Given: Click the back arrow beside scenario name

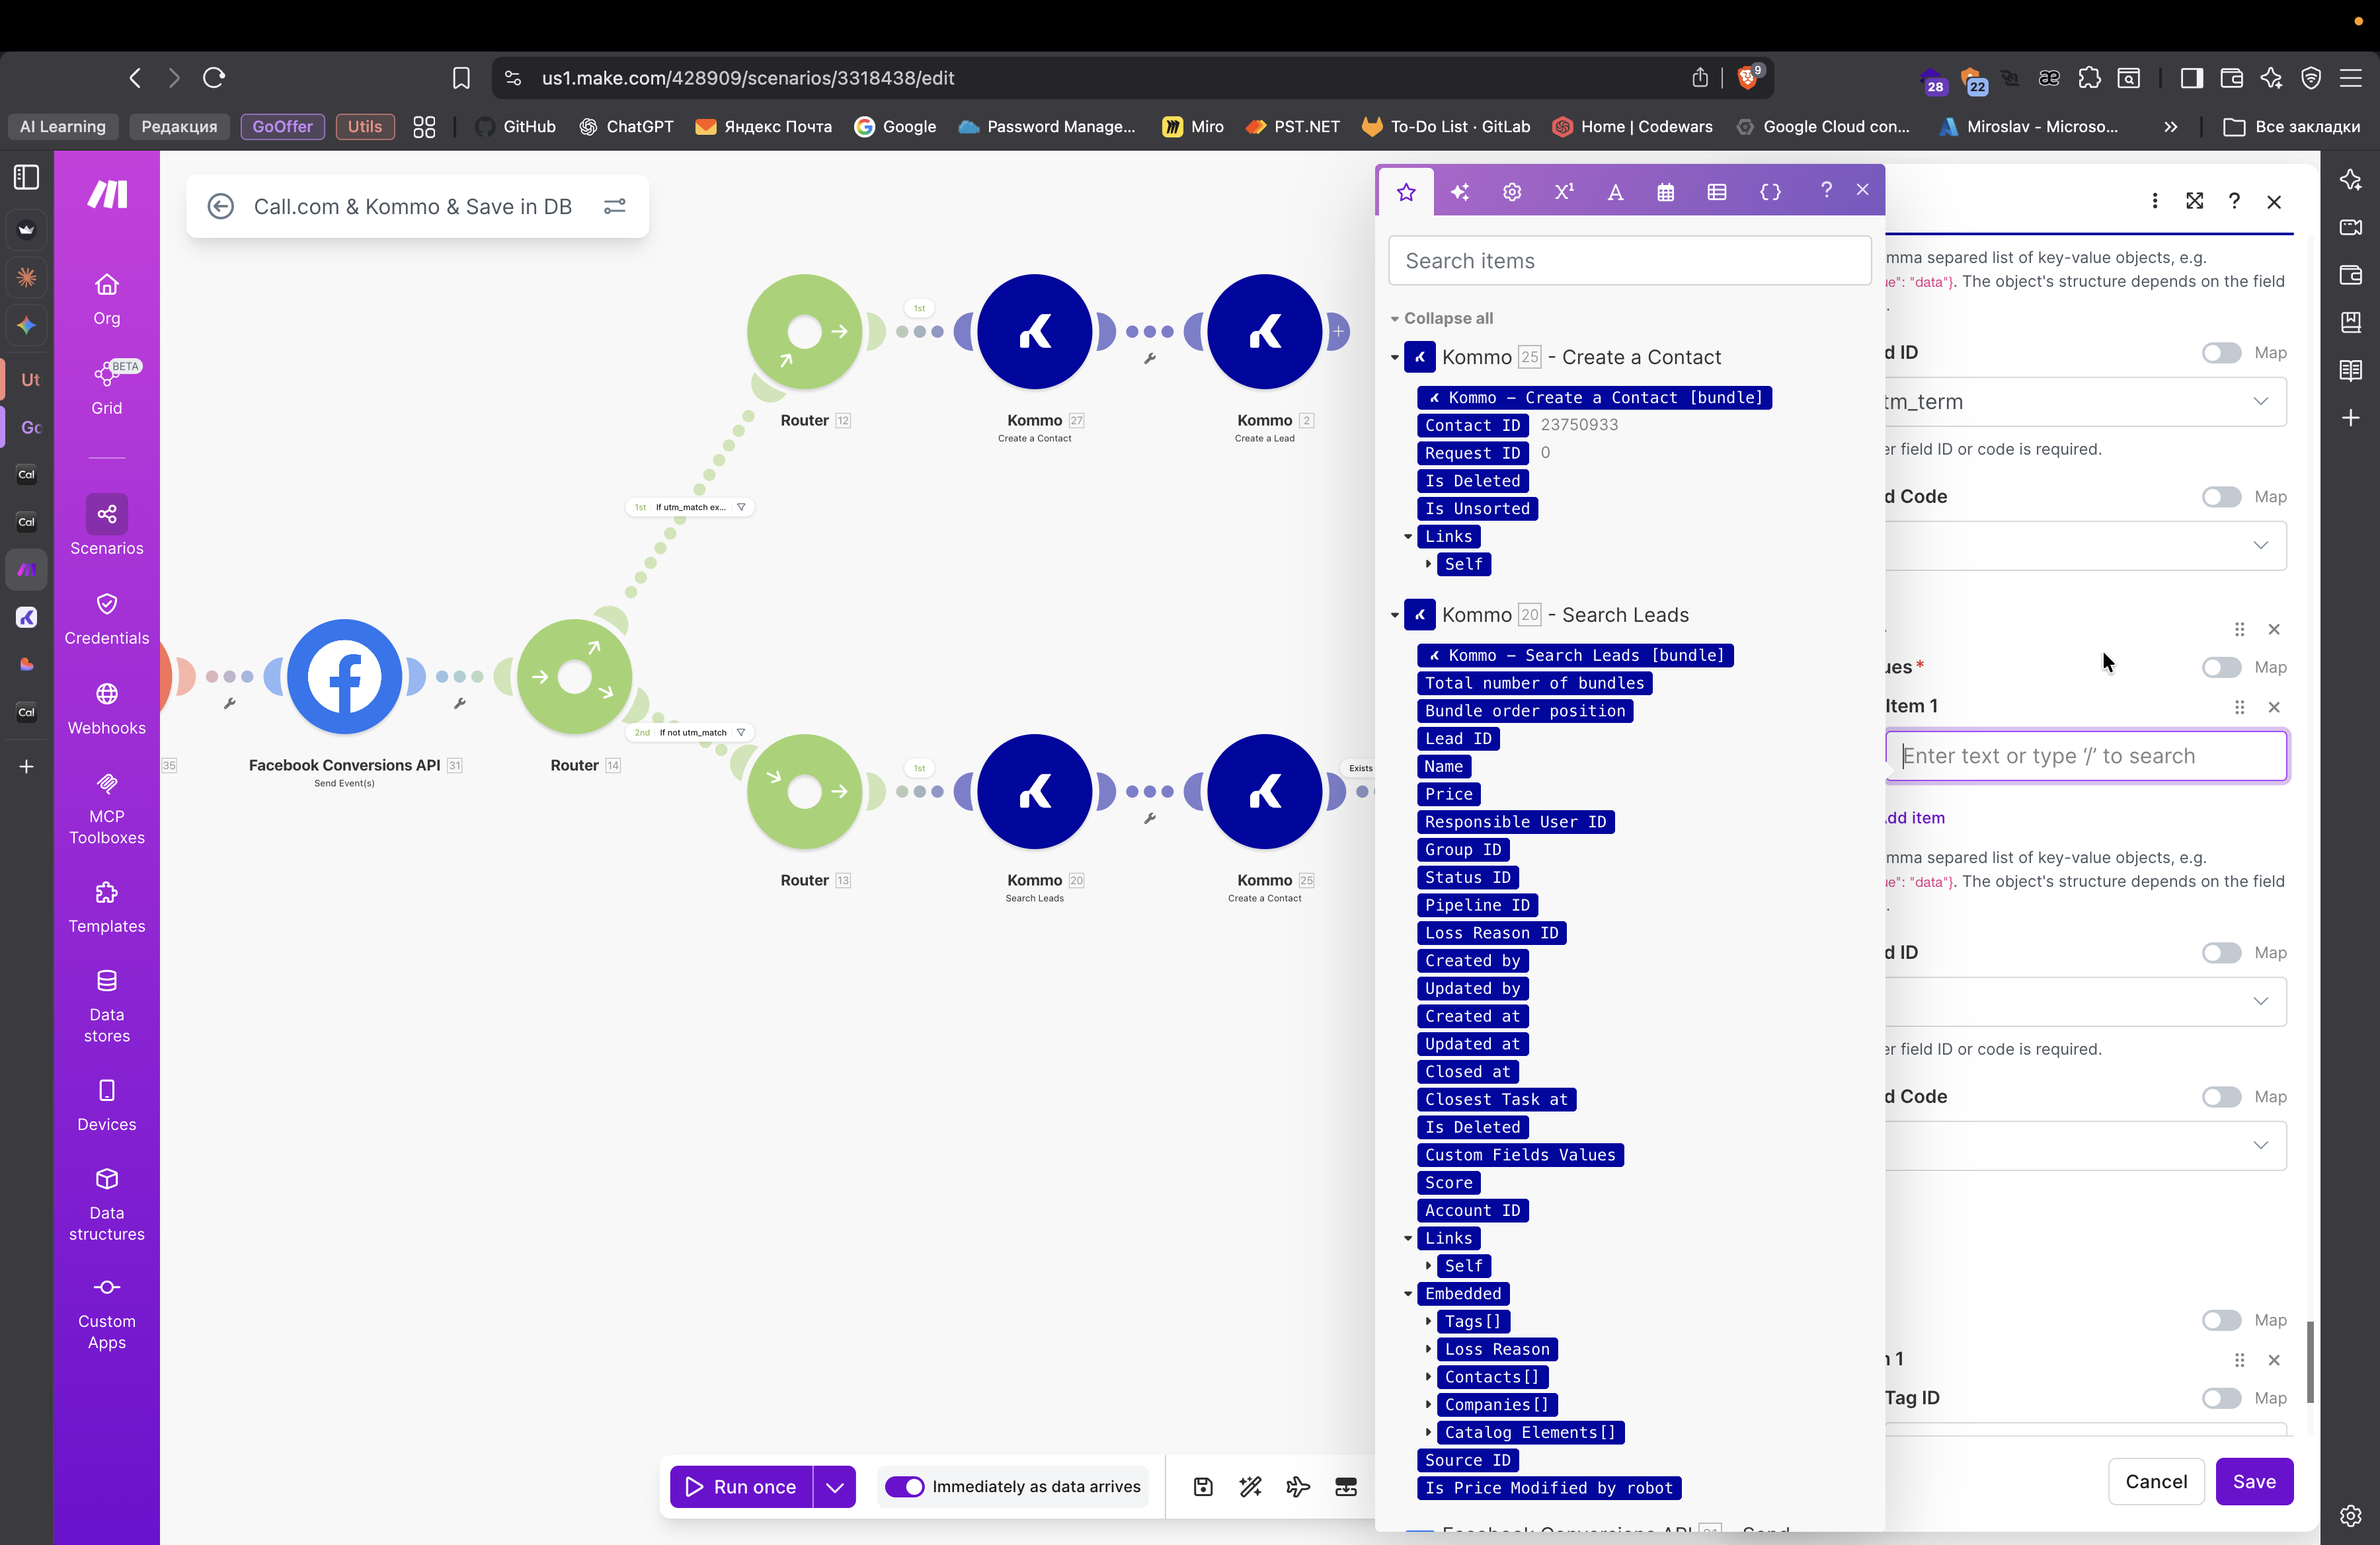Looking at the screenshot, I should point(220,206).
